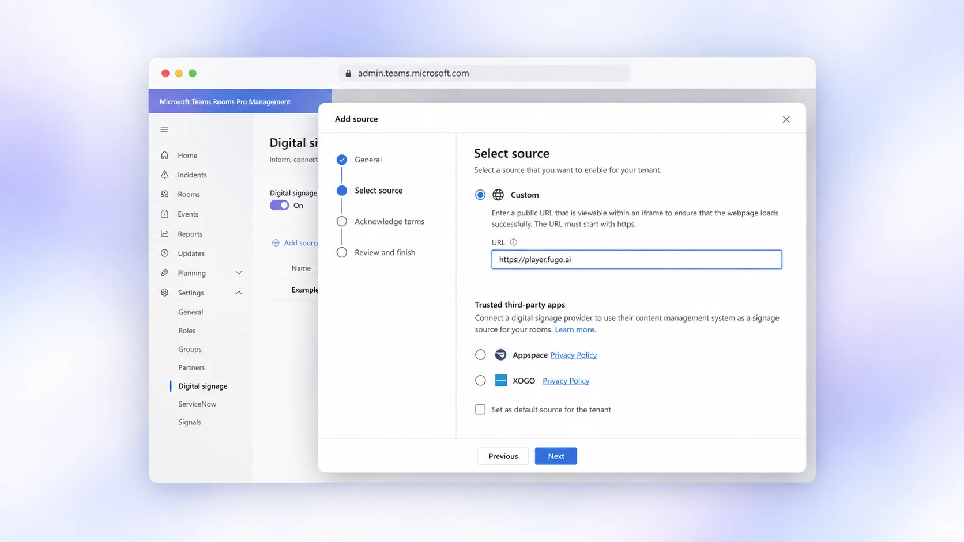Image resolution: width=964 pixels, height=542 pixels.
Task: Open the hamburger navigation menu
Action: tap(164, 130)
